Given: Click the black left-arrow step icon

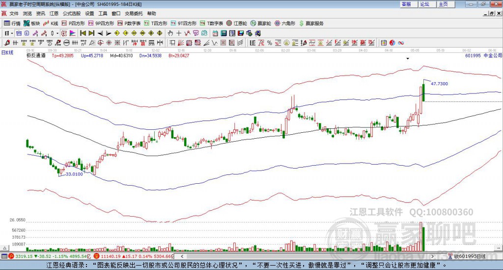Looking at the screenshot, I should click(x=100, y=33).
